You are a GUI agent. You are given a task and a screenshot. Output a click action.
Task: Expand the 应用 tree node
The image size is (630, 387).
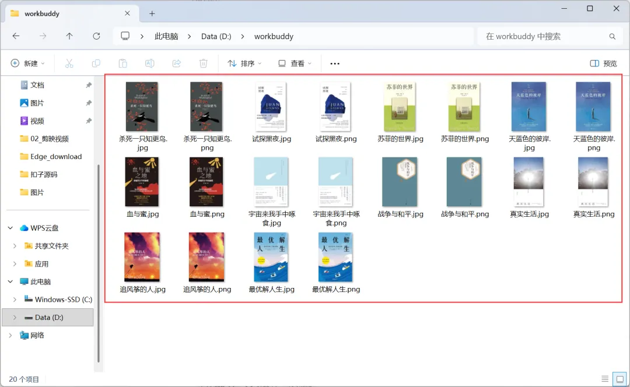pos(15,264)
